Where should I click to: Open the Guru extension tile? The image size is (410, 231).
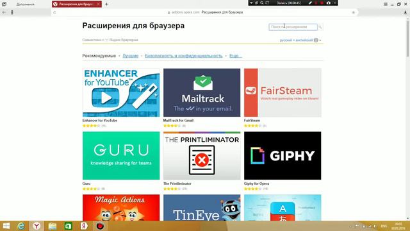point(121,155)
